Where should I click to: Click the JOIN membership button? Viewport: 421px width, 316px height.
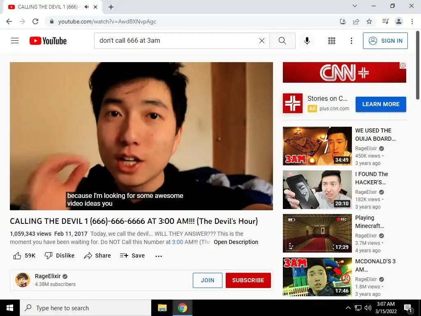pos(208,280)
